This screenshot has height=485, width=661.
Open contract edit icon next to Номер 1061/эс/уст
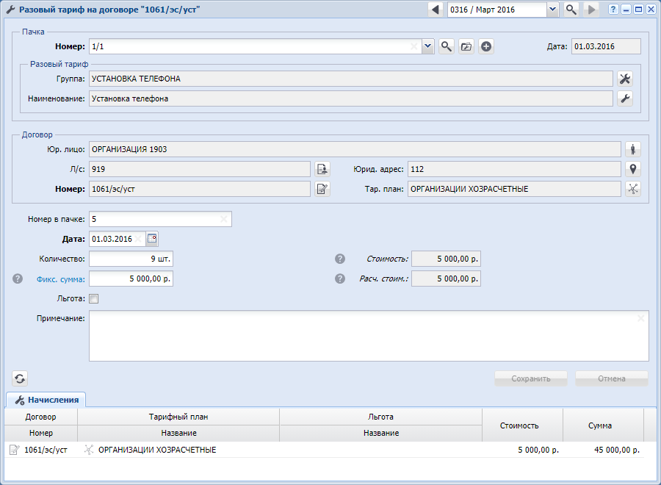[322, 189]
